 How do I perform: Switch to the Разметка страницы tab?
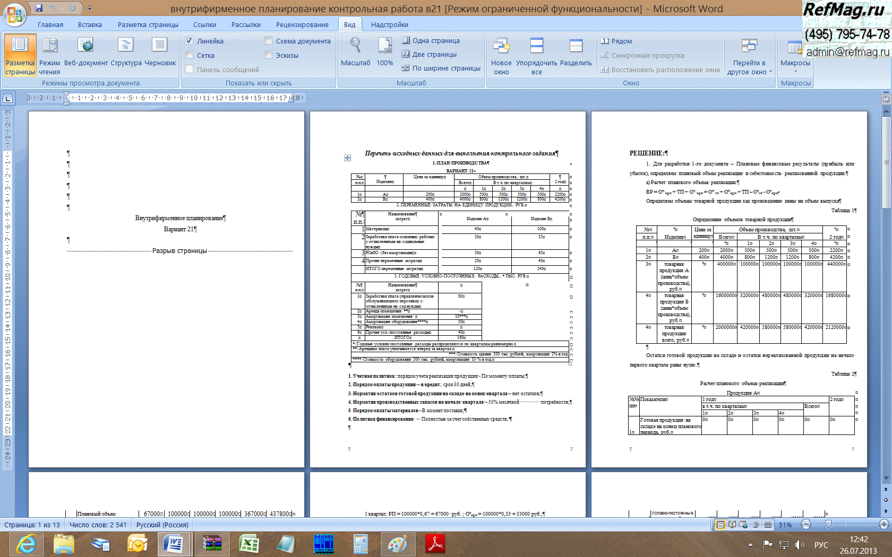[x=148, y=24]
